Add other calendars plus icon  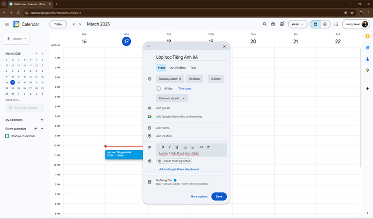click(36, 128)
